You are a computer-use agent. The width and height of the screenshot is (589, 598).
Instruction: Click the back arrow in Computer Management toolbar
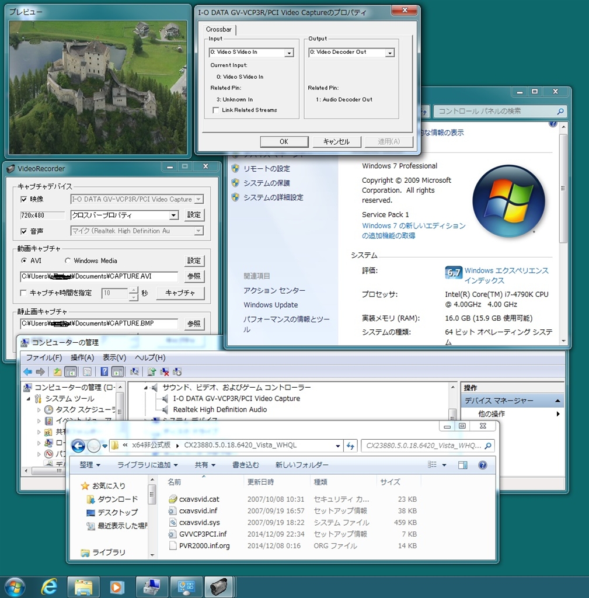coord(27,371)
